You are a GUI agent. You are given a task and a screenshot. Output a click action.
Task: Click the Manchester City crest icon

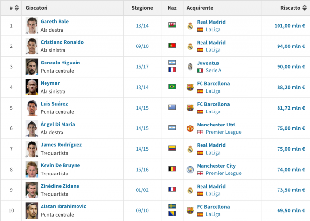(x=190, y=170)
